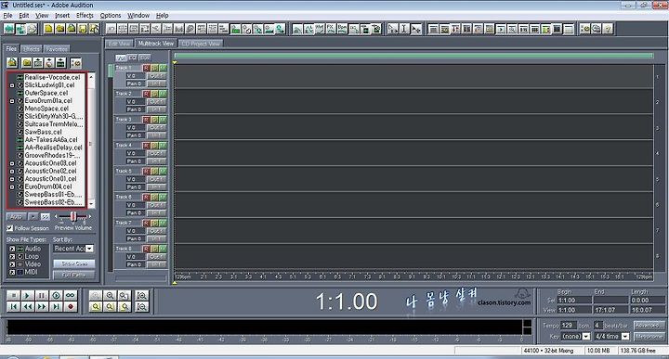Open the 4/4 time signature dropdown
The width and height of the screenshot is (669, 359).
tap(625, 336)
